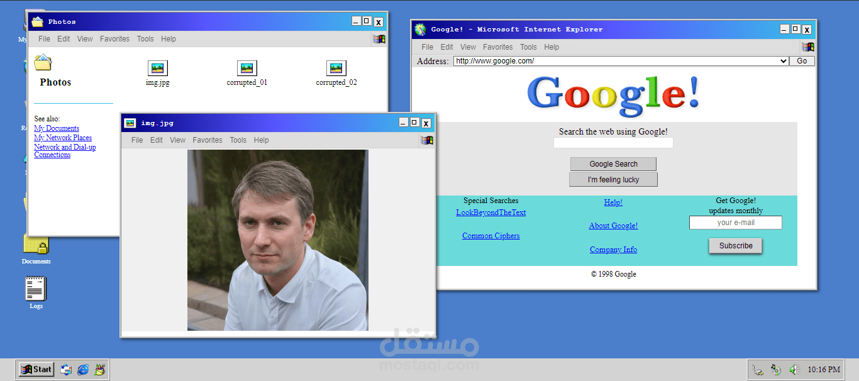Launch Outlook Express from quick launch
The width and height of the screenshot is (859, 381).
(x=66, y=370)
